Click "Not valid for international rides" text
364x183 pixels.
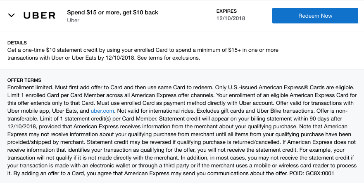tap(162, 111)
